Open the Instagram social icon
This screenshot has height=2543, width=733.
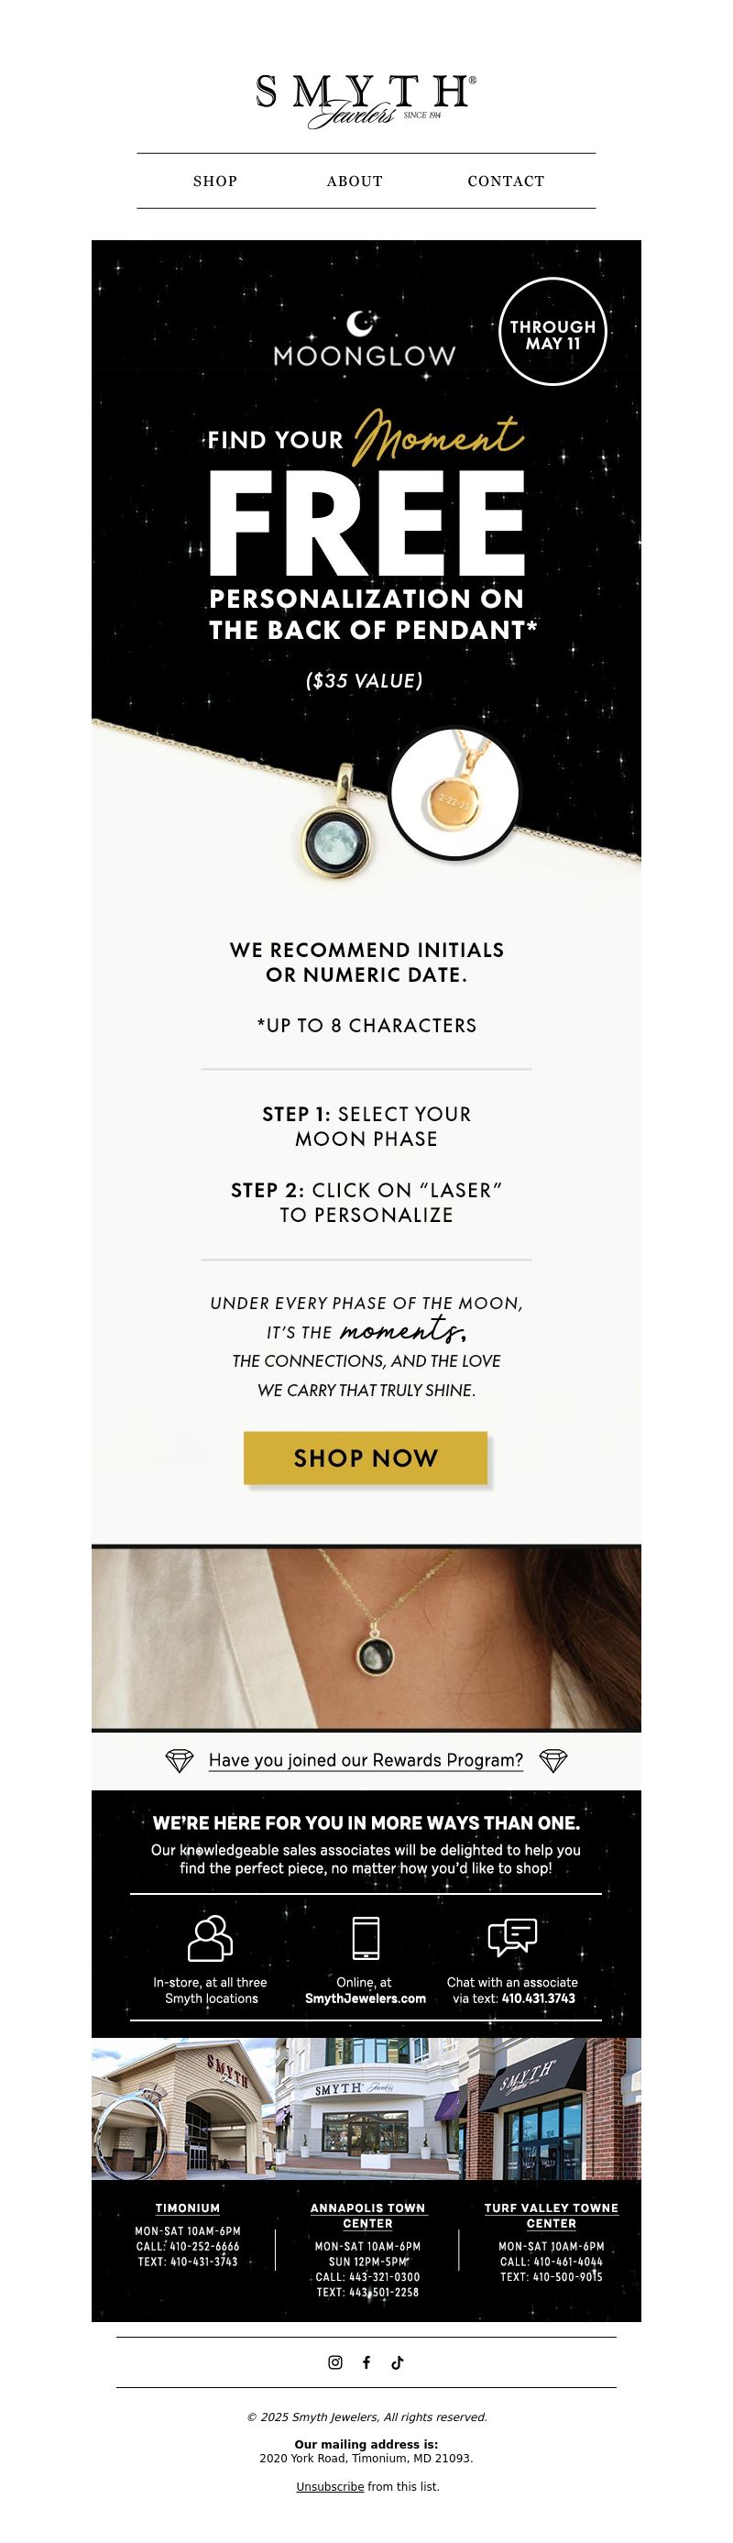(x=335, y=2361)
